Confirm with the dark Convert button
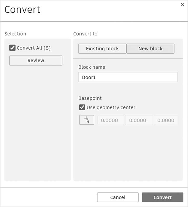188x207 pixels. pyautogui.click(x=163, y=197)
